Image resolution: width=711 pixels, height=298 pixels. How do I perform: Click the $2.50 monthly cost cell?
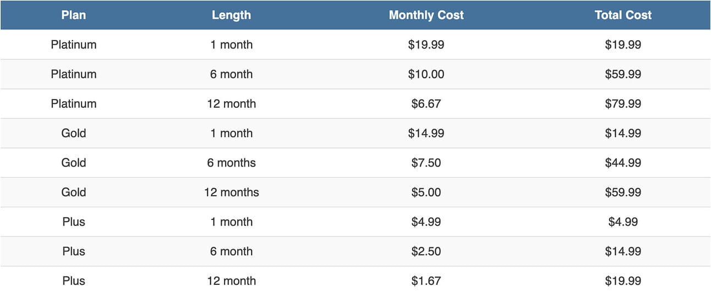pyautogui.click(x=426, y=251)
